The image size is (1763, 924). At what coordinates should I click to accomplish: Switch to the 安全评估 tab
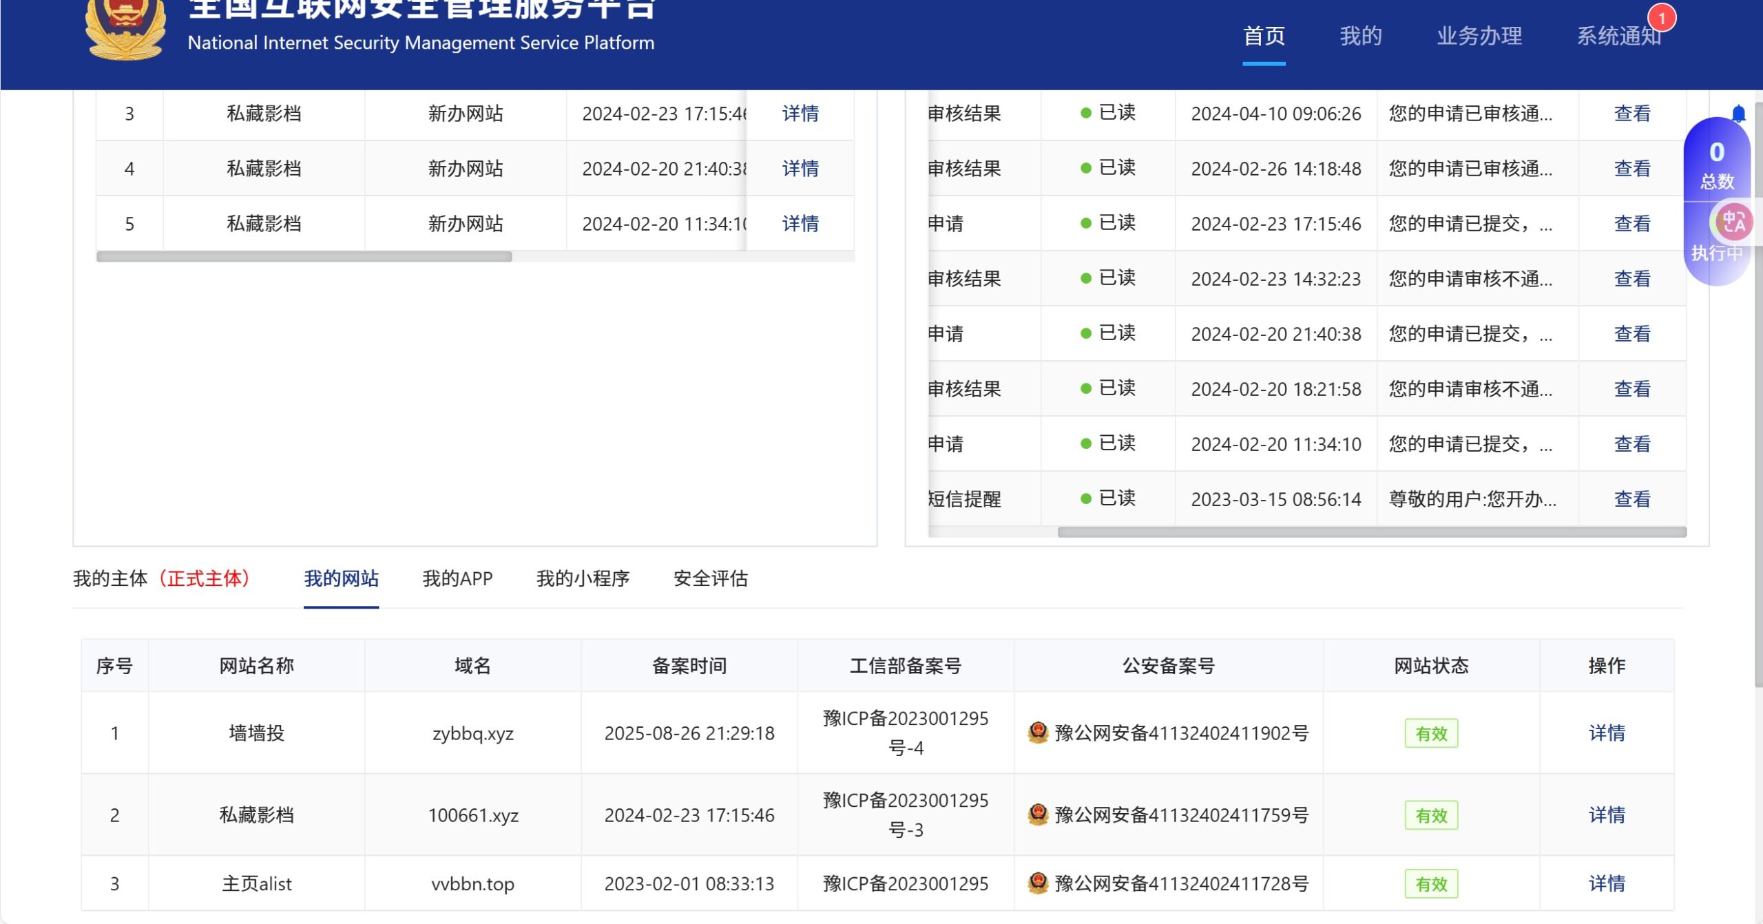click(710, 578)
